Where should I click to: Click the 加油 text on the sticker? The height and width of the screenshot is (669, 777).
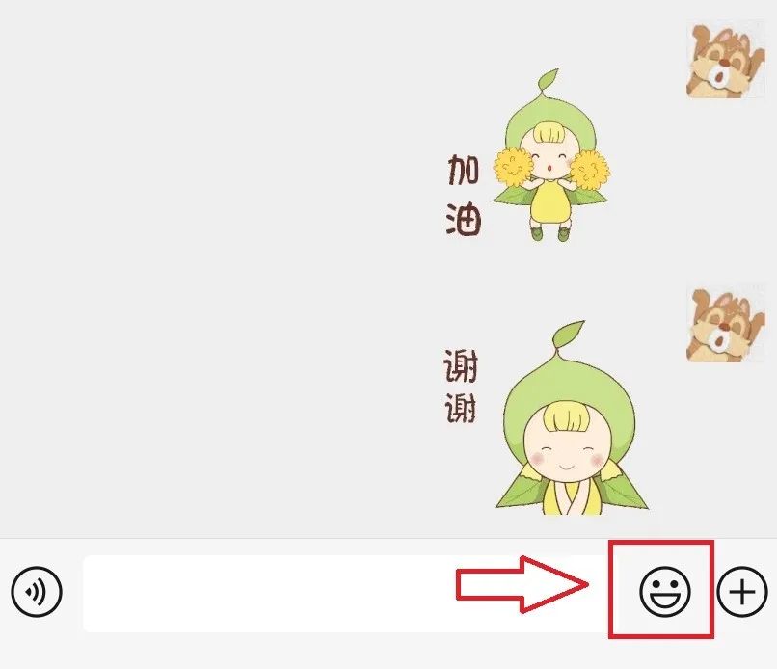coord(464,195)
